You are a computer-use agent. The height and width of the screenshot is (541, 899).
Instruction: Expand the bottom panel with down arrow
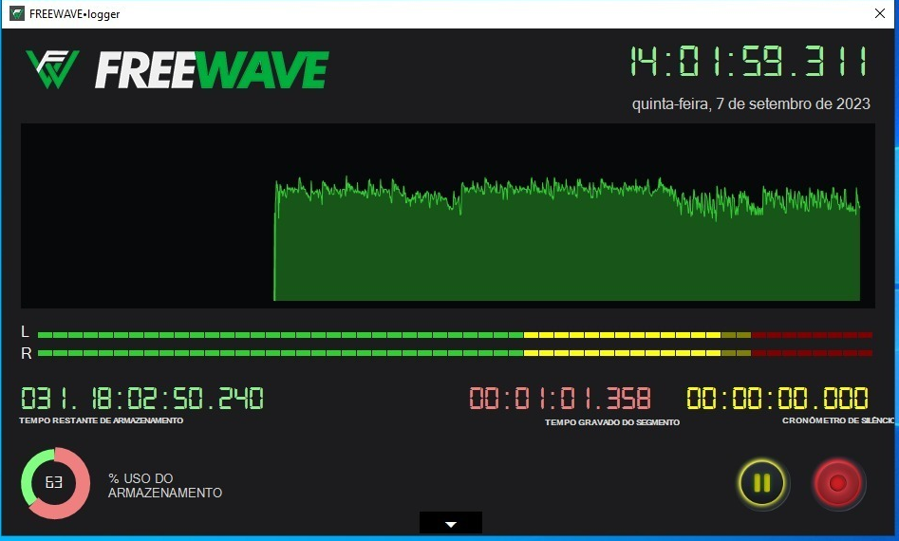pos(451,523)
